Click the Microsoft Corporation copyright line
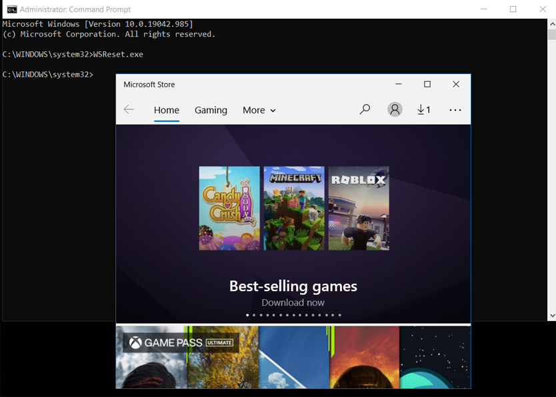 (x=109, y=35)
